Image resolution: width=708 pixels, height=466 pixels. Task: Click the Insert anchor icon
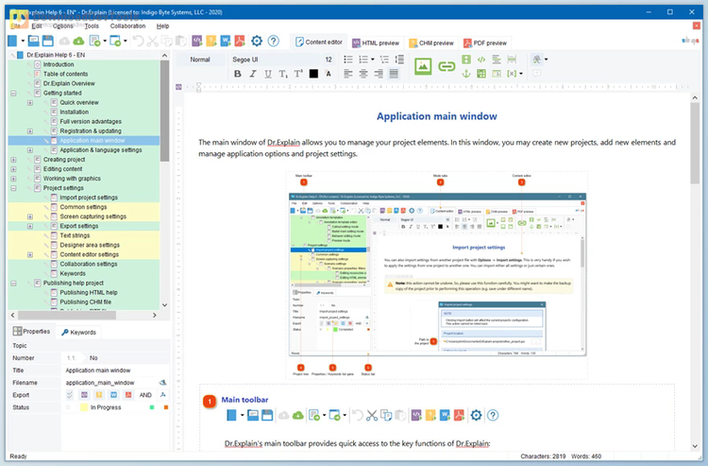pos(466,73)
